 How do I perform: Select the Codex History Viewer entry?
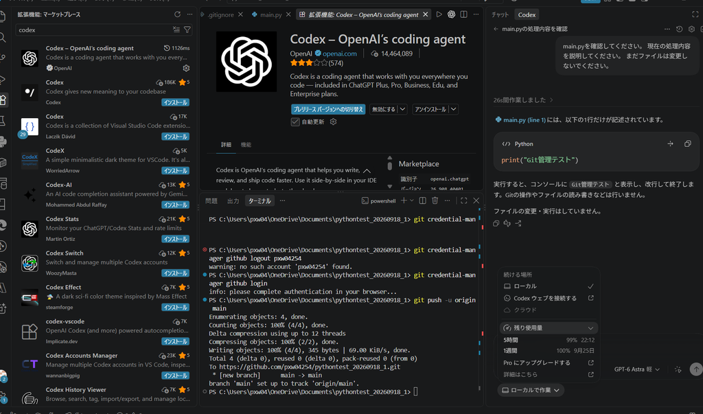(x=105, y=395)
